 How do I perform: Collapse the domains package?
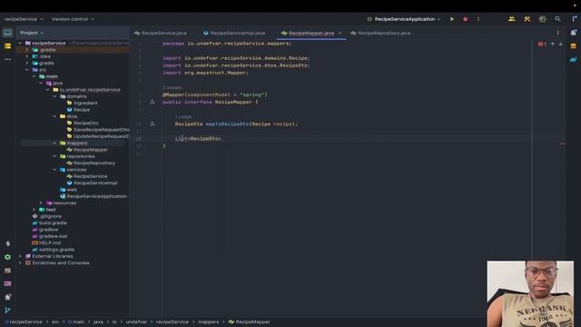pyautogui.click(x=54, y=96)
